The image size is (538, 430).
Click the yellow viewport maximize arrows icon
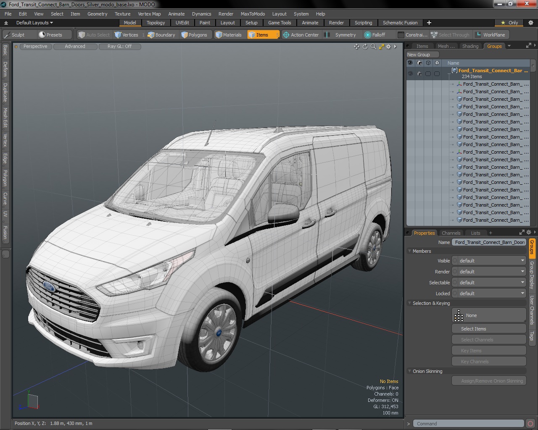pyautogui.click(x=381, y=47)
